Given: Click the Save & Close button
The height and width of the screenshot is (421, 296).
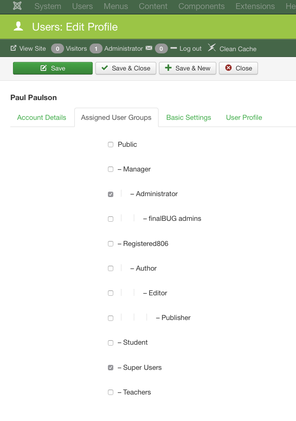Looking at the screenshot, I should point(126,68).
